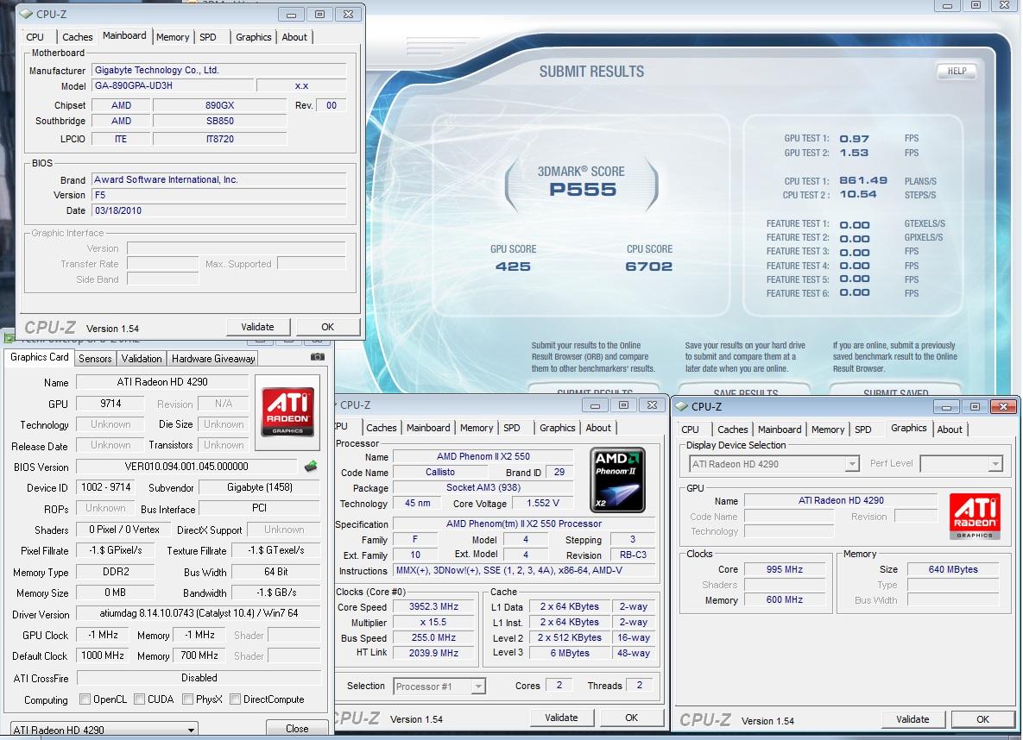
Task: Maximize the CPU-Z Mainboard window
Action: 319,15
